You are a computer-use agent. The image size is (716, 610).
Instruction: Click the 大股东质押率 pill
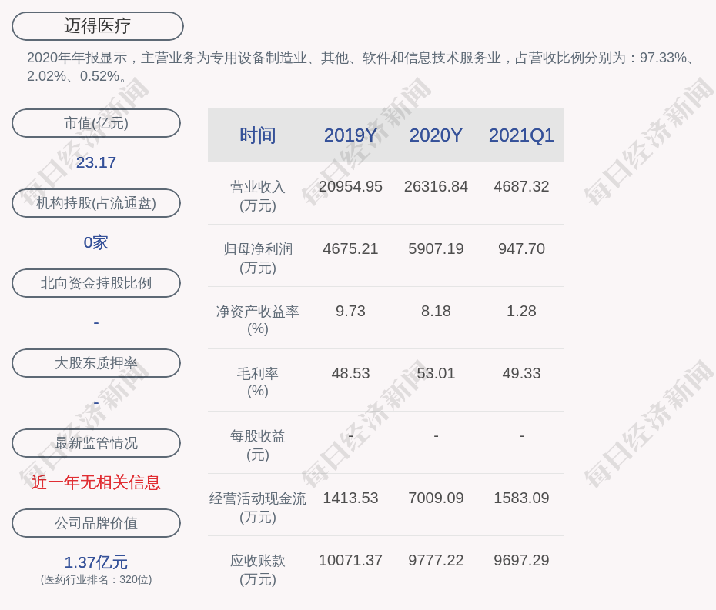[96, 363]
